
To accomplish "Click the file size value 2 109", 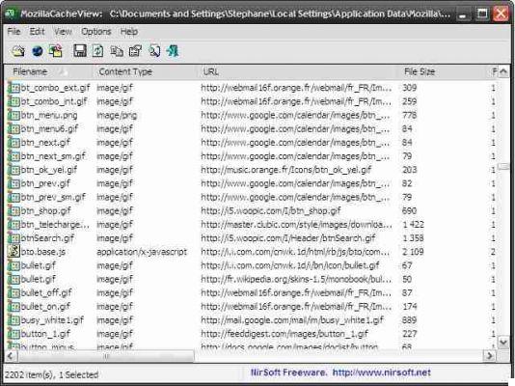I will point(413,252).
